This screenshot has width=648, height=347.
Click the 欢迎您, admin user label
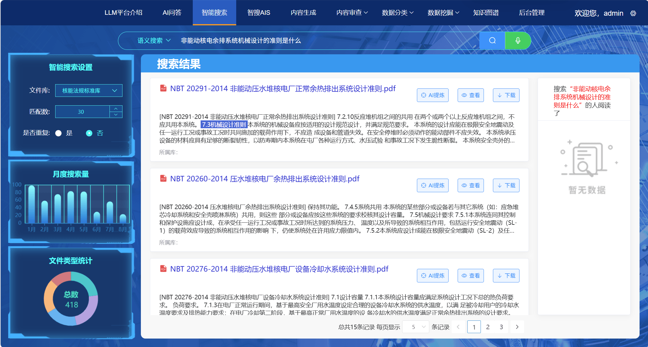599,13
